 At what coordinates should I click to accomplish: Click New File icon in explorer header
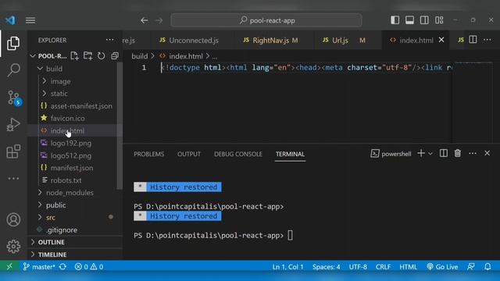[x=74, y=55]
